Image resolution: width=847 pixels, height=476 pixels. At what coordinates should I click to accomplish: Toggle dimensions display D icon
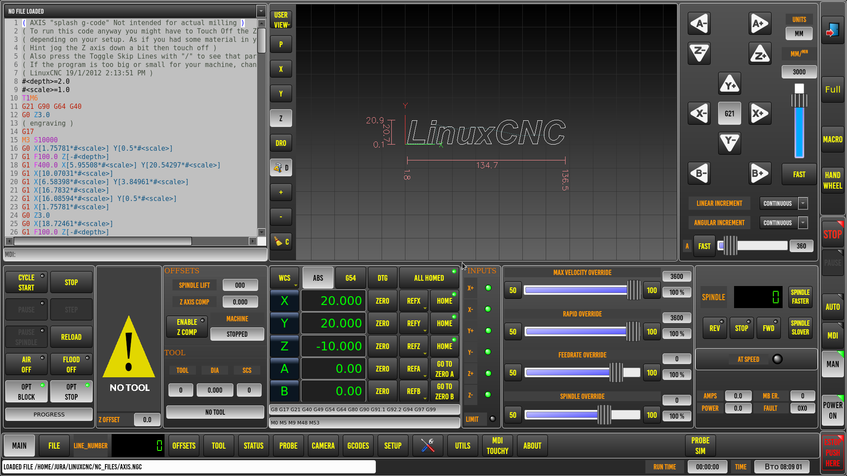pyautogui.click(x=281, y=168)
